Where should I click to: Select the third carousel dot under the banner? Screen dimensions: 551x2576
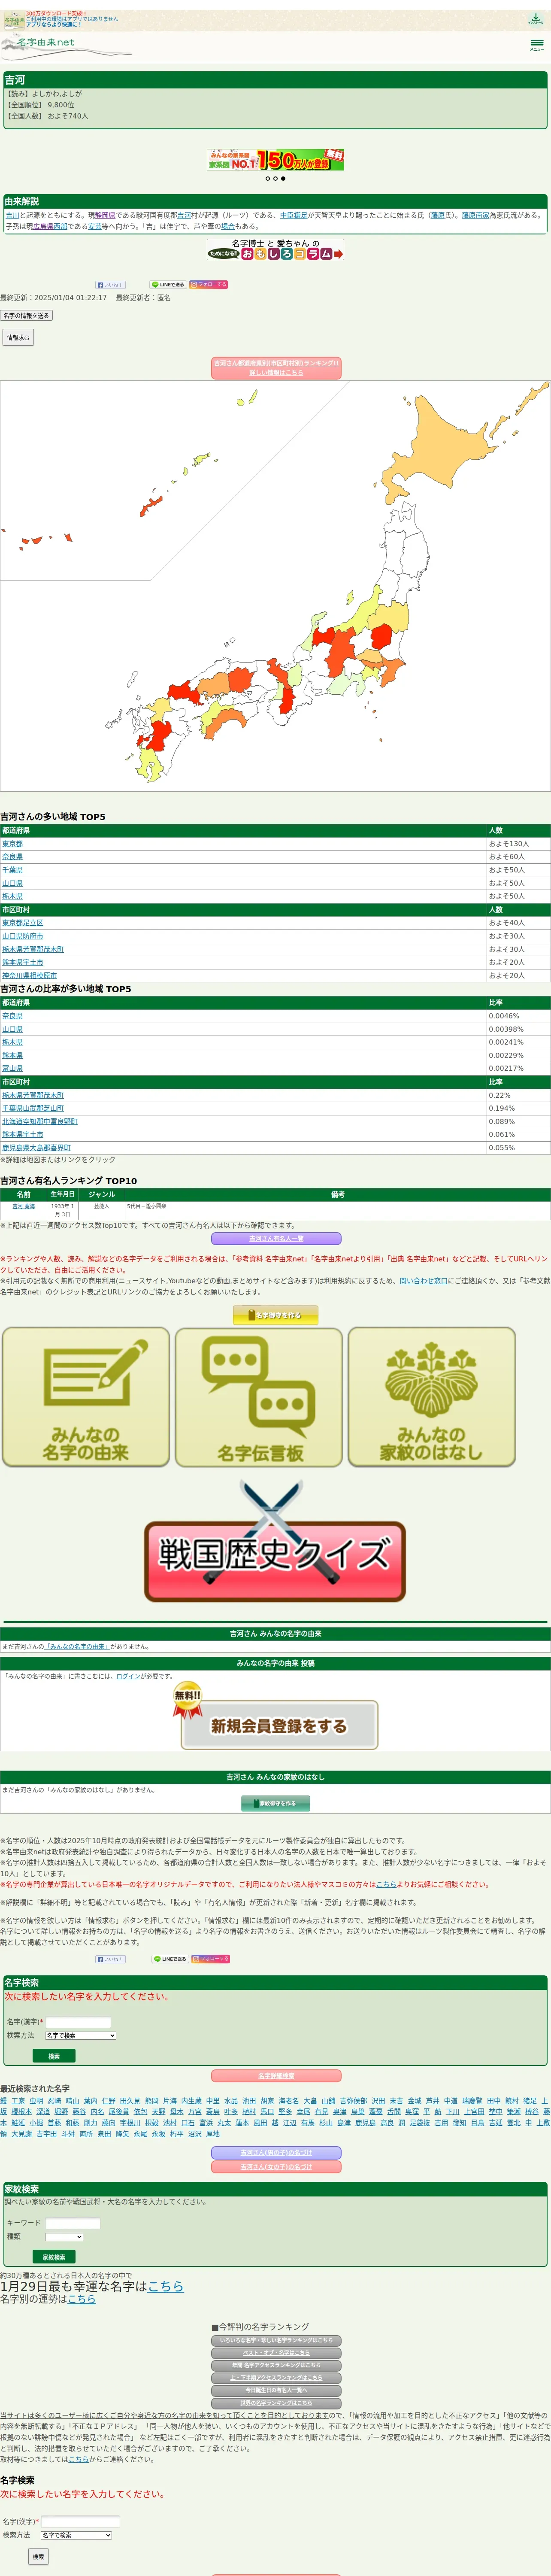pos(283,179)
